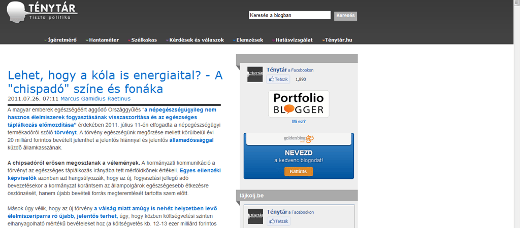Open the 'Mi ez?' link
Screen dimensions: 520x228
coord(299,122)
